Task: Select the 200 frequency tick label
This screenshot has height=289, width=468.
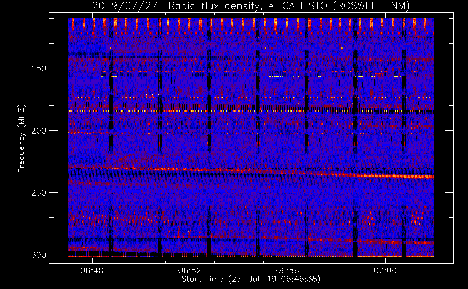Action: [39, 131]
